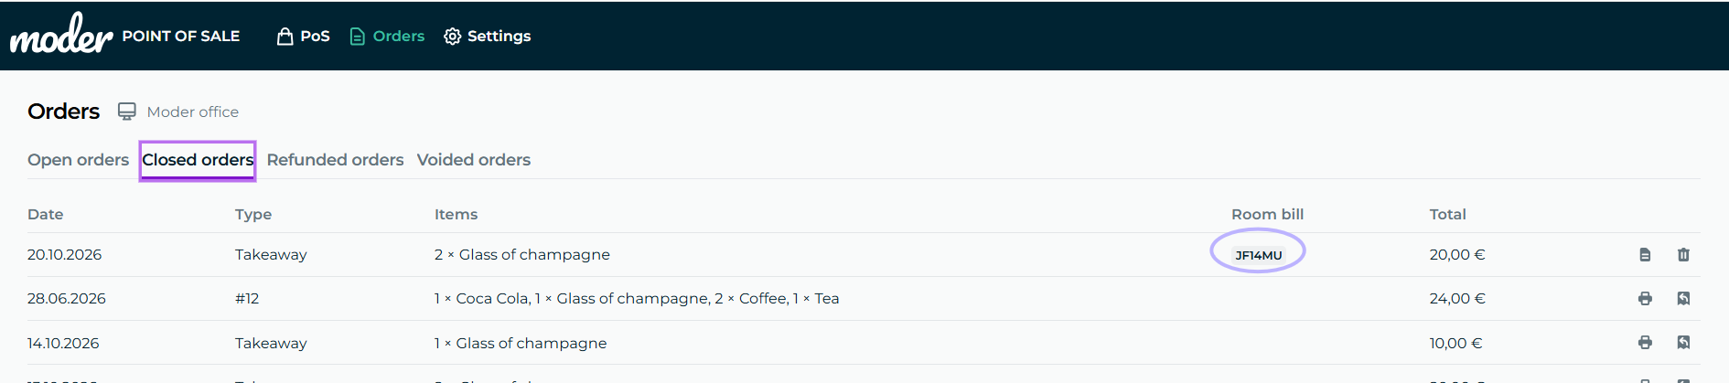Image resolution: width=1729 pixels, height=383 pixels.
Task: Click the Date column header
Action: coord(46,214)
